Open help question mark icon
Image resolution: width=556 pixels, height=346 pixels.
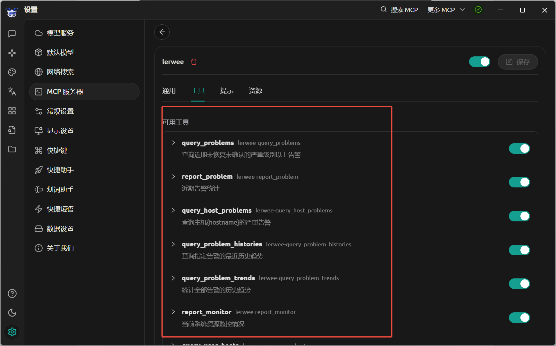click(x=12, y=293)
